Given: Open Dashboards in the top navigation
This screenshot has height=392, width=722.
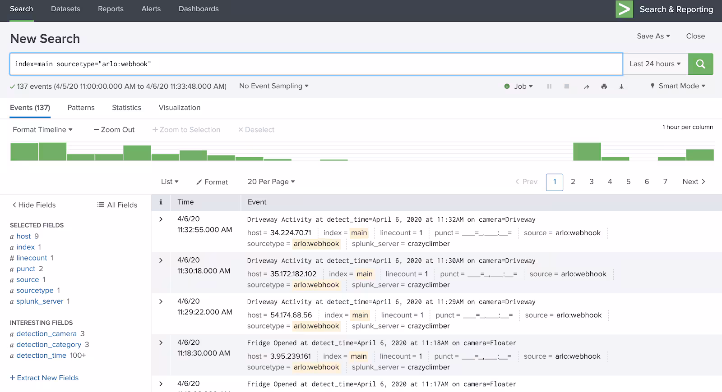Looking at the screenshot, I should click(199, 9).
